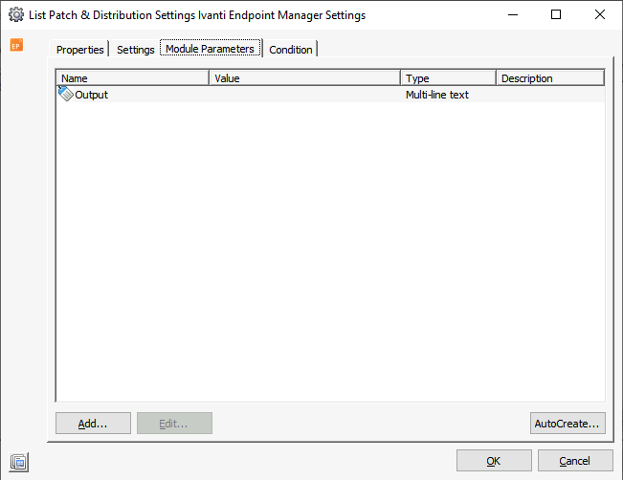Click the Add... button

pos(93,424)
